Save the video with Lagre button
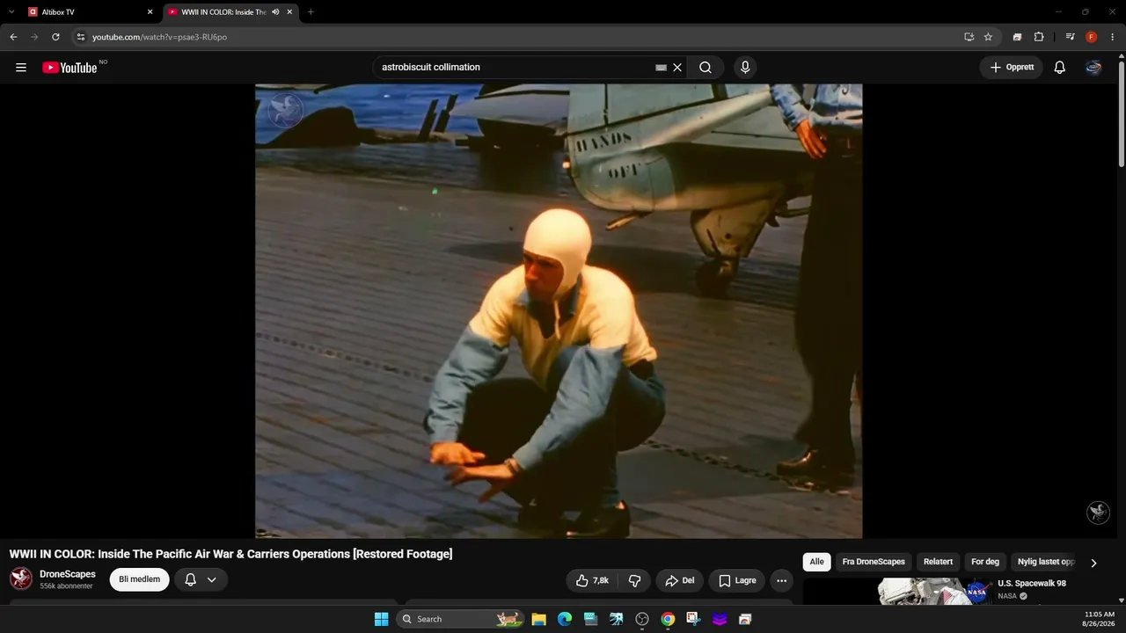 pos(737,580)
